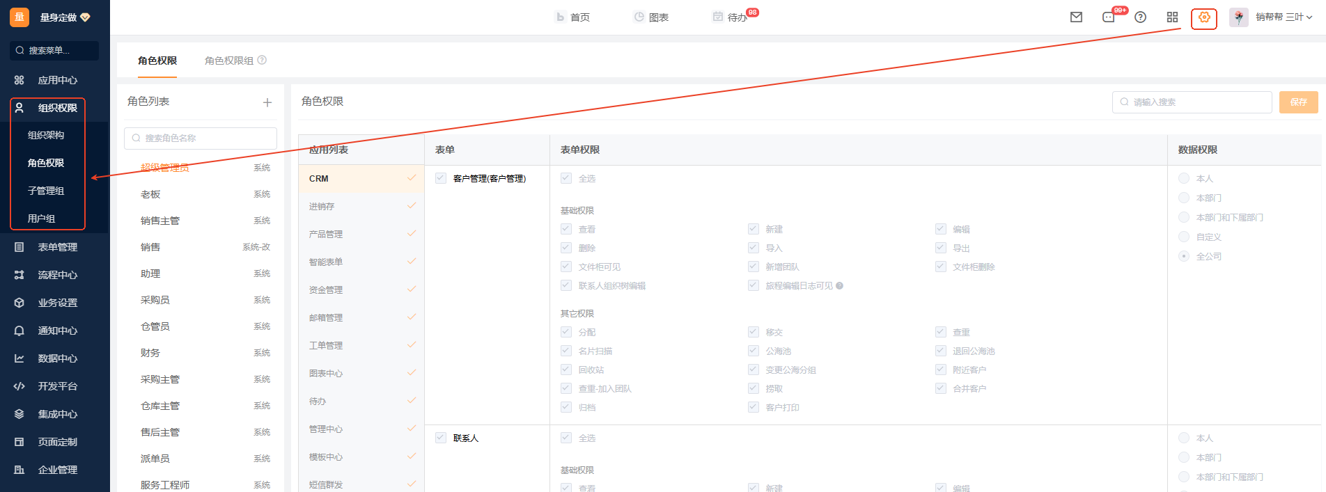This screenshot has width=1326, height=492.
Task: Open the apps grid icon in header
Action: (x=1172, y=17)
